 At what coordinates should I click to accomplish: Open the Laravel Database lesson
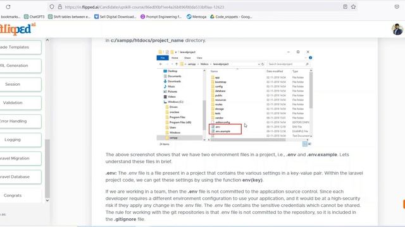(20, 177)
